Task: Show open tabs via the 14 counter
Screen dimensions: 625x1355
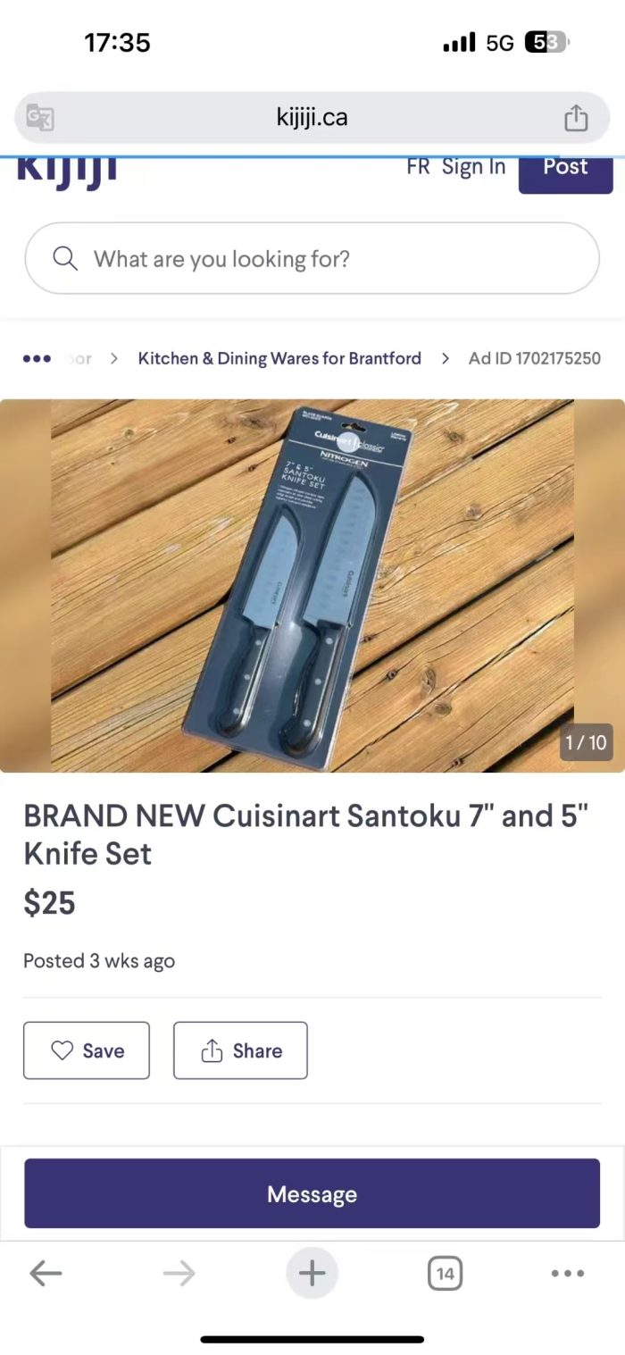Action: [445, 1273]
